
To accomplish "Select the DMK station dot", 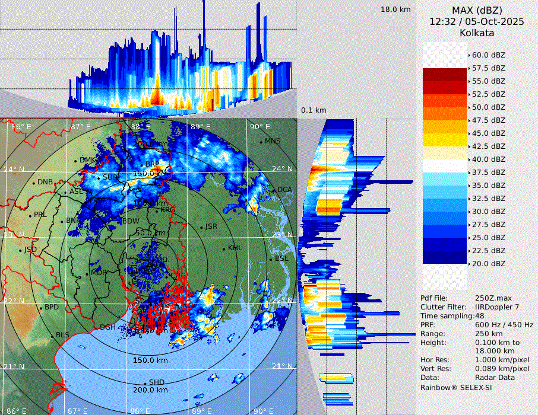I will tap(75, 161).
